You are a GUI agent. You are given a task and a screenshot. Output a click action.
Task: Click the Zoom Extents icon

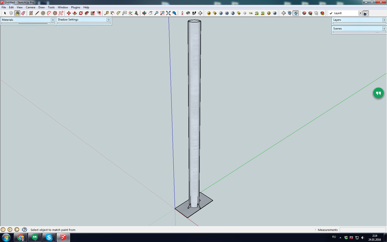point(168,13)
